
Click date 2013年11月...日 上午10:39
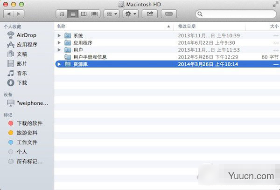point(209,36)
